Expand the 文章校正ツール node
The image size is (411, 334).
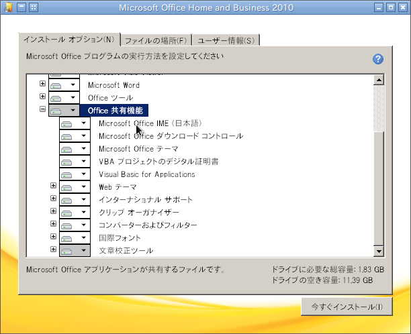[53, 249]
